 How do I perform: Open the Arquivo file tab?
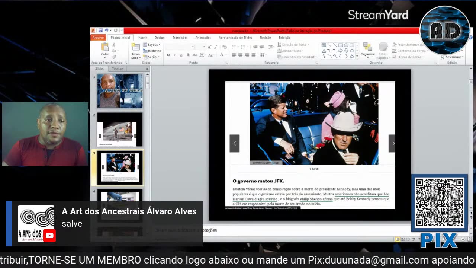(x=98, y=38)
